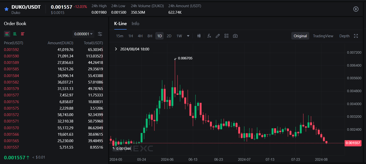Click the ask price 0.001577

11,95
